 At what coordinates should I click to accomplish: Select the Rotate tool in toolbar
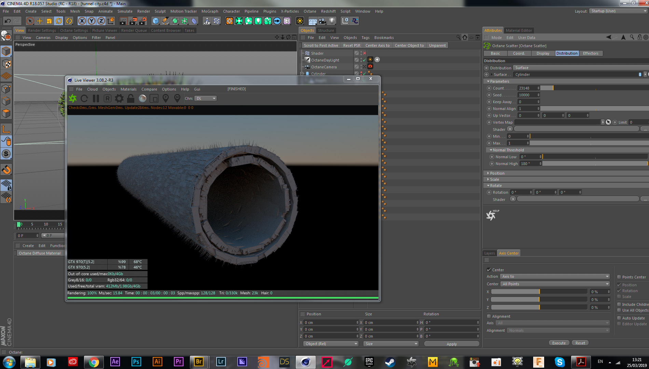[x=59, y=21]
